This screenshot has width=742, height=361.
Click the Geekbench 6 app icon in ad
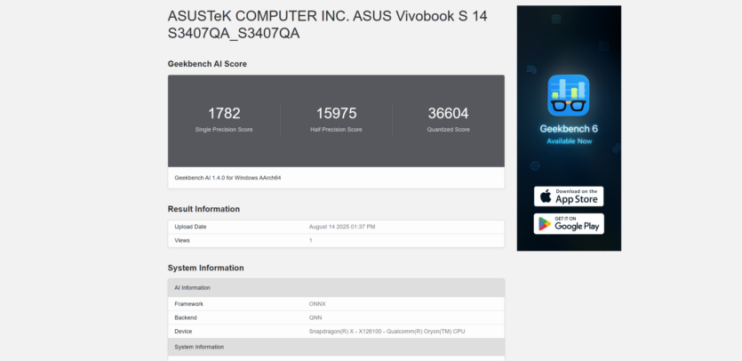[569, 95]
